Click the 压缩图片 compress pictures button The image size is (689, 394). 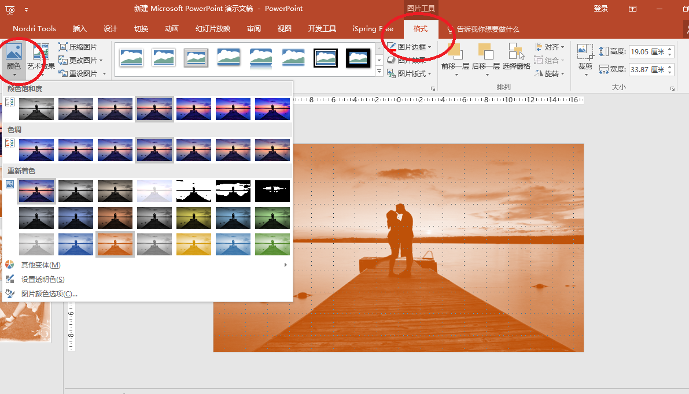[78, 47]
